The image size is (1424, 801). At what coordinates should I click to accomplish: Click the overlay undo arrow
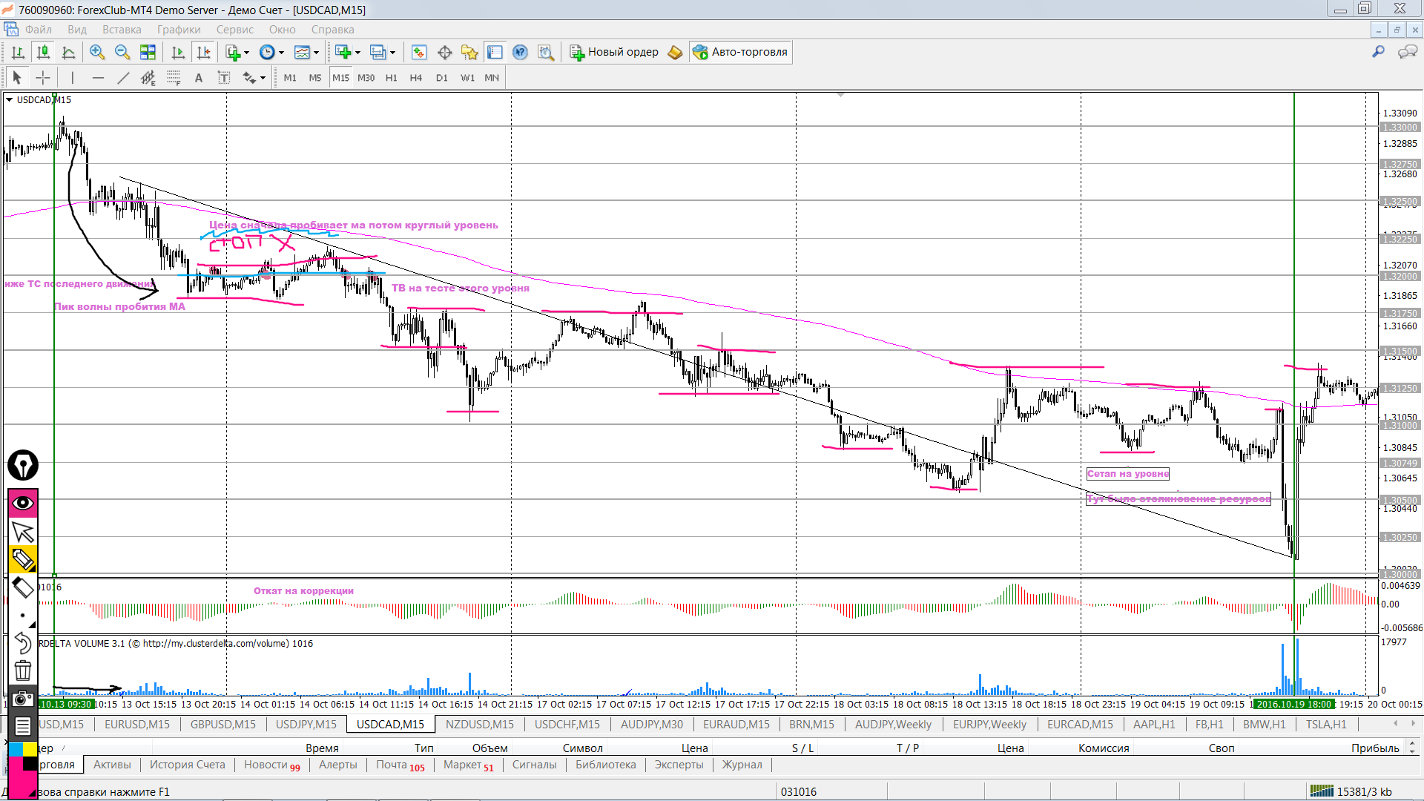tap(23, 642)
